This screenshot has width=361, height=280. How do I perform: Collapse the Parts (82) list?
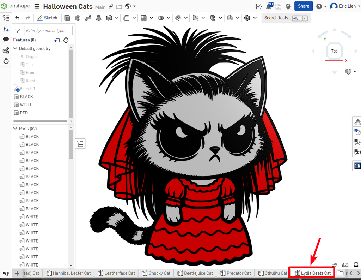tap(15, 128)
